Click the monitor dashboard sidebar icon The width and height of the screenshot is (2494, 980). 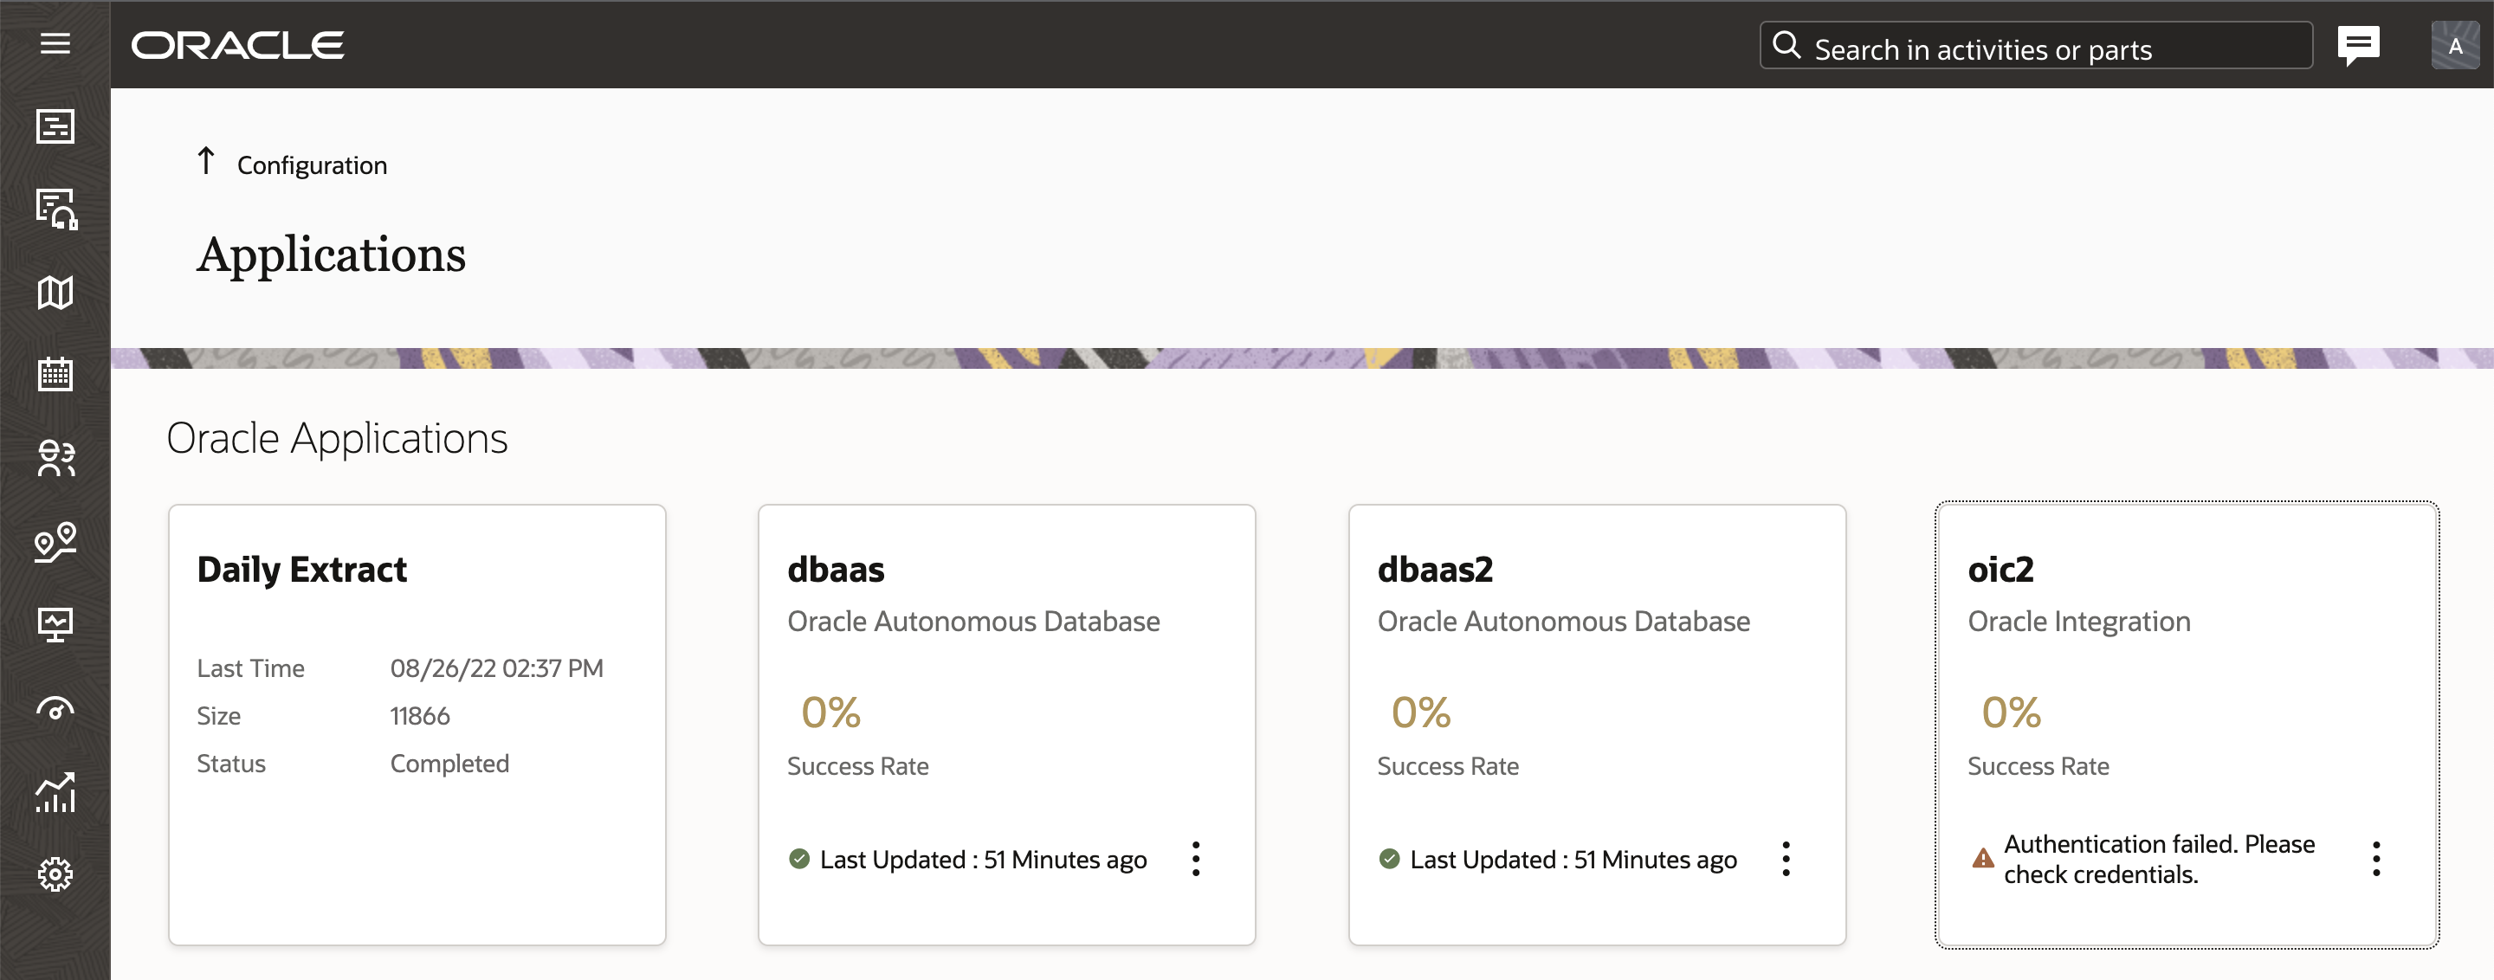(55, 625)
